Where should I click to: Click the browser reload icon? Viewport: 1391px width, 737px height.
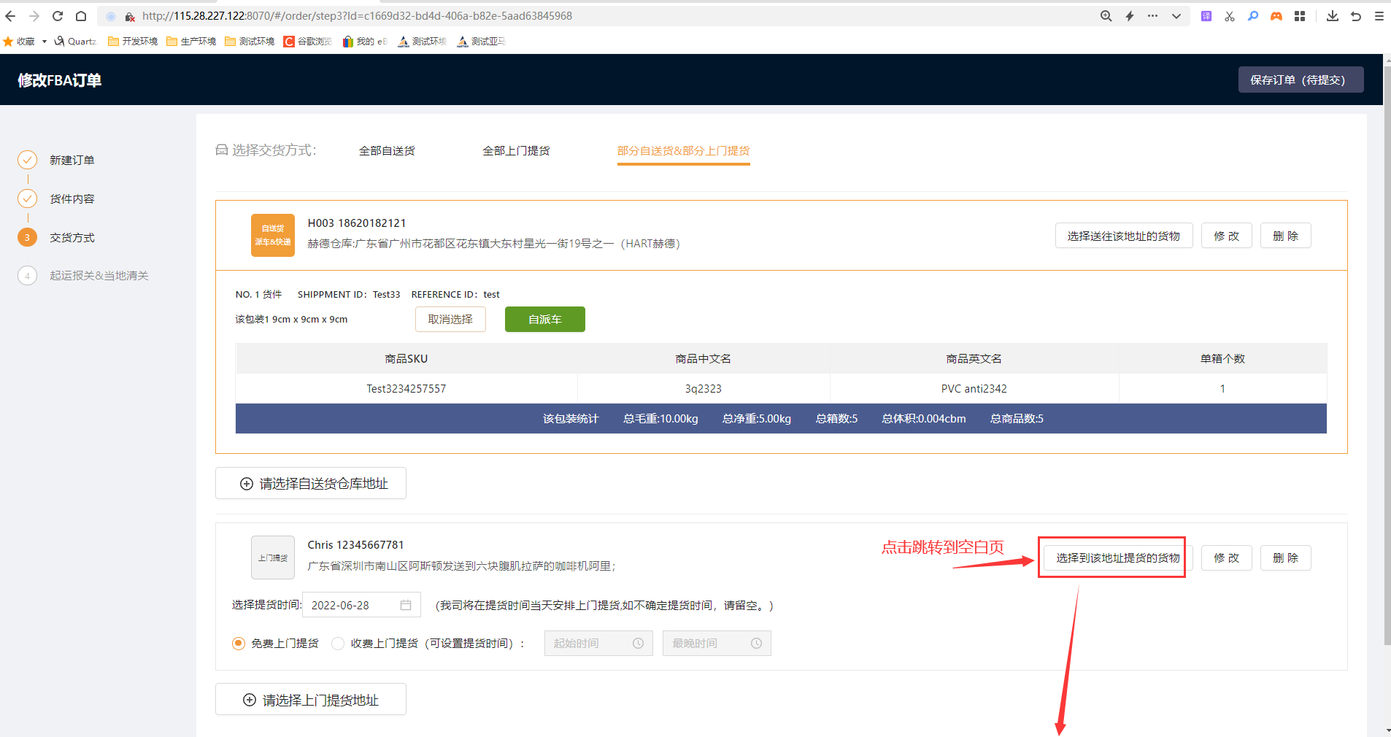(x=58, y=16)
